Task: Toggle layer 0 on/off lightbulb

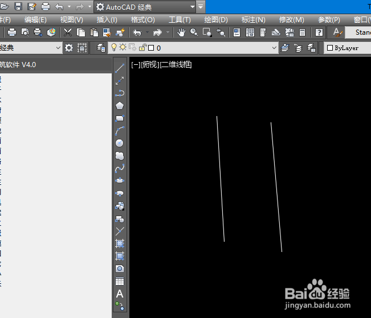Action: [x=114, y=47]
